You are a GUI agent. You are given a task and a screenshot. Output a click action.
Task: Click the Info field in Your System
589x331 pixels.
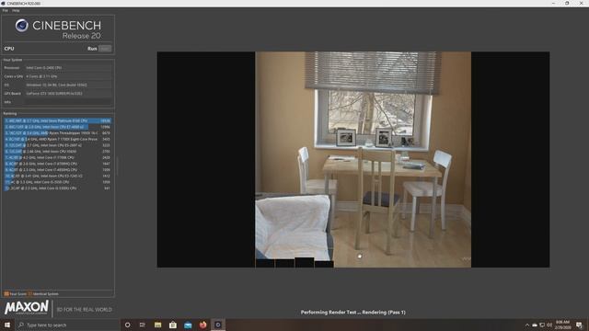[68, 102]
